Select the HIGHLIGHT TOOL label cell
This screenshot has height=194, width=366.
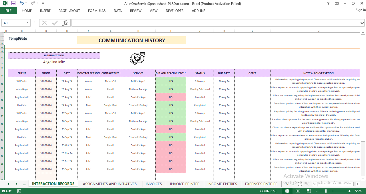pos(54,55)
